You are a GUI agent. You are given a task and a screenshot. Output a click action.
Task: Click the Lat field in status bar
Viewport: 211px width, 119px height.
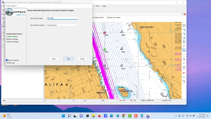[x=92, y=100]
